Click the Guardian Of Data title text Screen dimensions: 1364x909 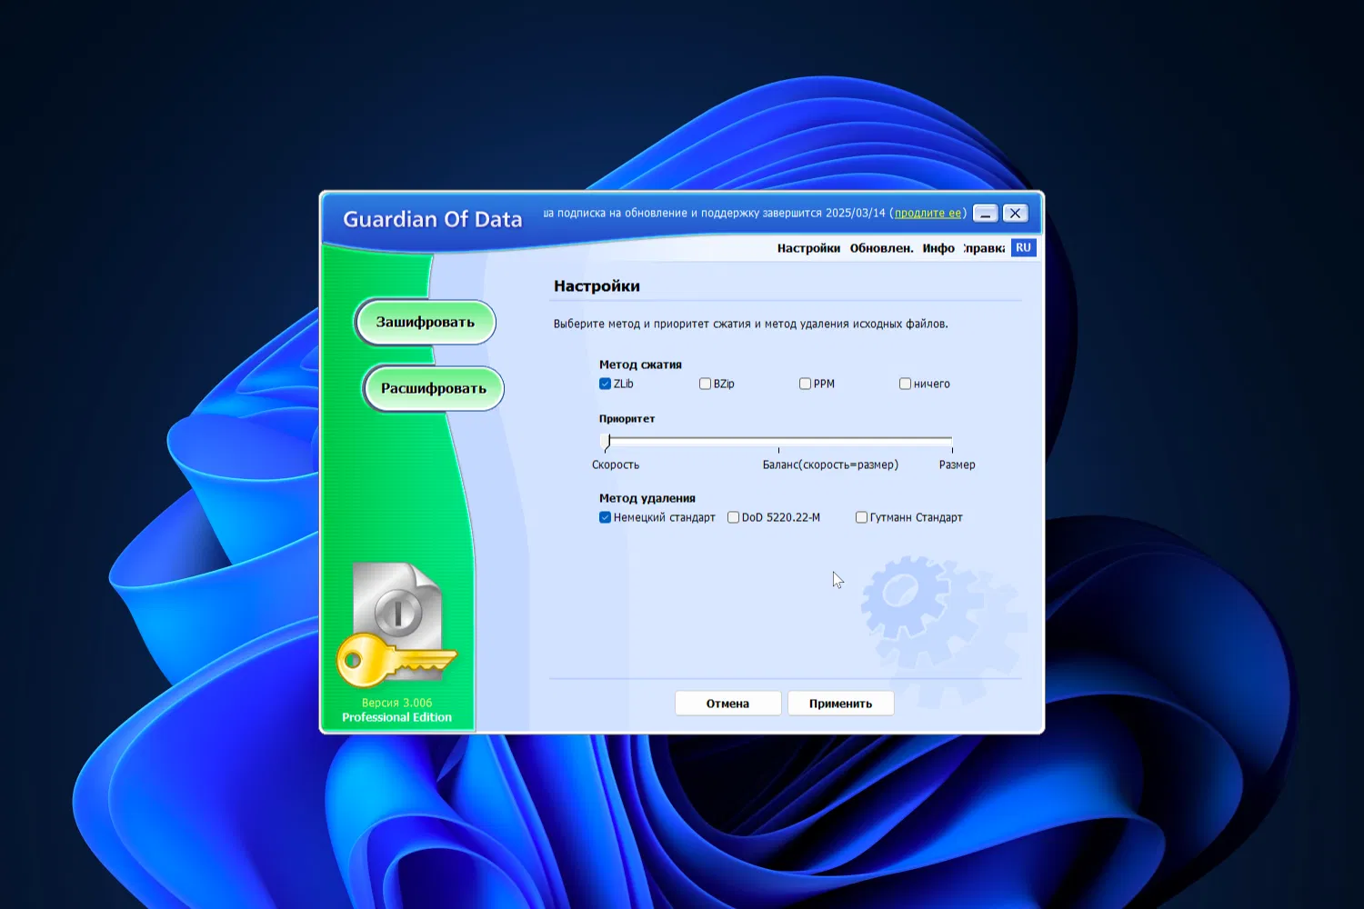pyautogui.click(x=433, y=219)
